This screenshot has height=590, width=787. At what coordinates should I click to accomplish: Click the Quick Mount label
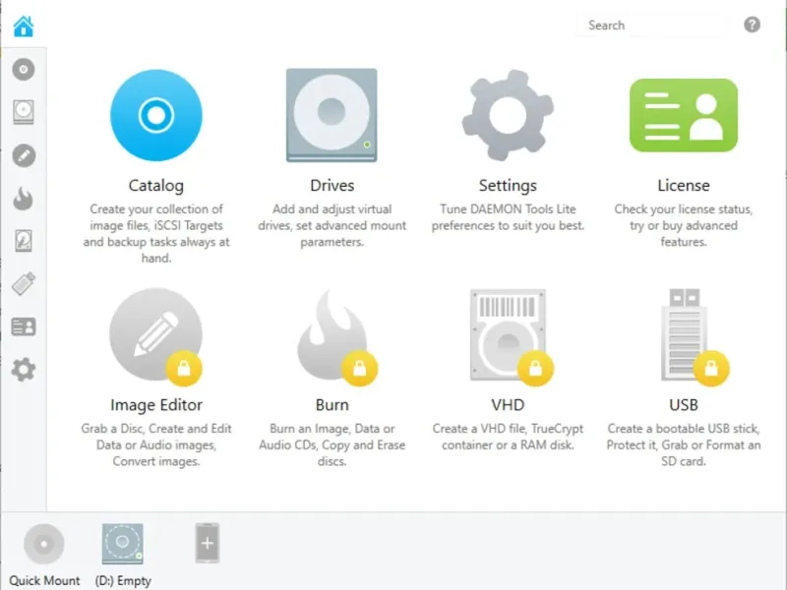tap(44, 580)
